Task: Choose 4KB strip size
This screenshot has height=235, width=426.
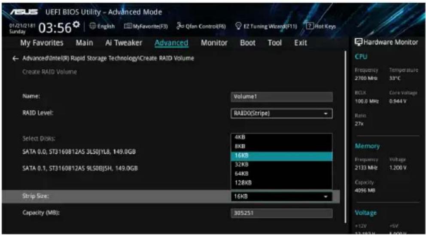Action: tap(282, 138)
